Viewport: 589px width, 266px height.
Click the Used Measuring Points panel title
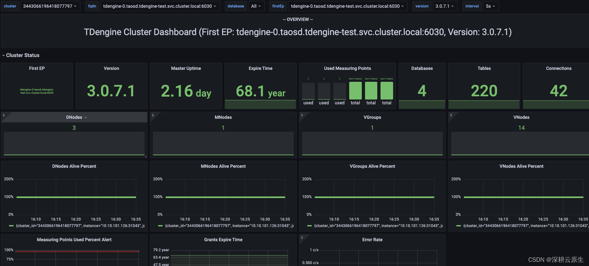coord(348,68)
